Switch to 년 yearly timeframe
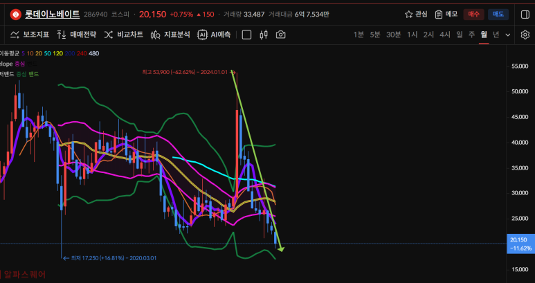 coord(496,35)
